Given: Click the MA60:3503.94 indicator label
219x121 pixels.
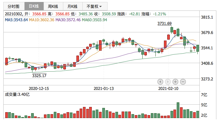Looking at the screenshot, I should [x=94, y=20].
